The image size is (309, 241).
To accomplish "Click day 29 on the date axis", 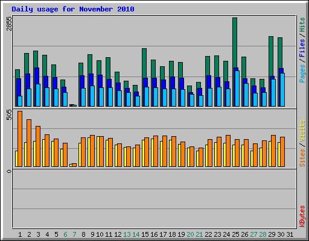I will (272, 234).
